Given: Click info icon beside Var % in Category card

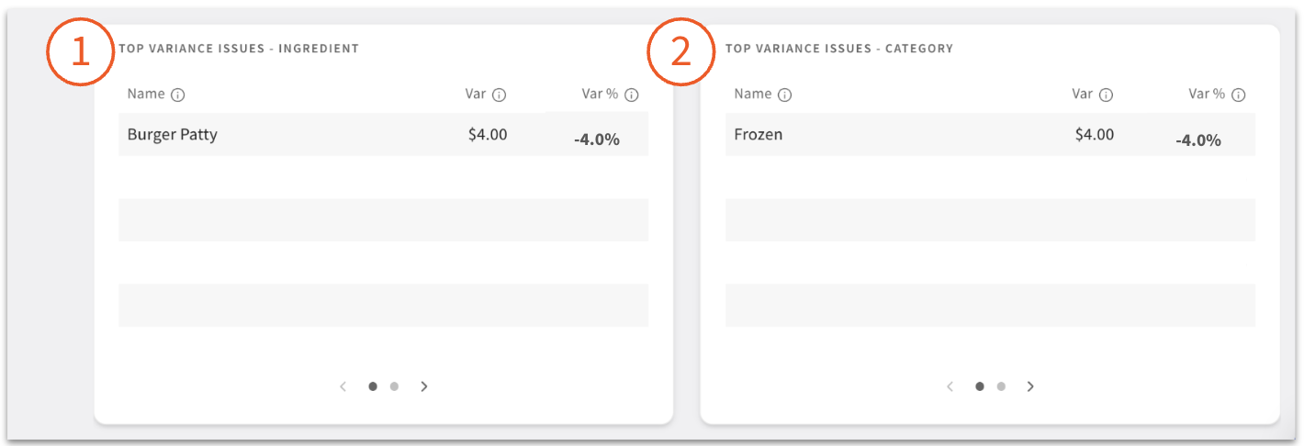Looking at the screenshot, I should click(x=1238, y=95).
